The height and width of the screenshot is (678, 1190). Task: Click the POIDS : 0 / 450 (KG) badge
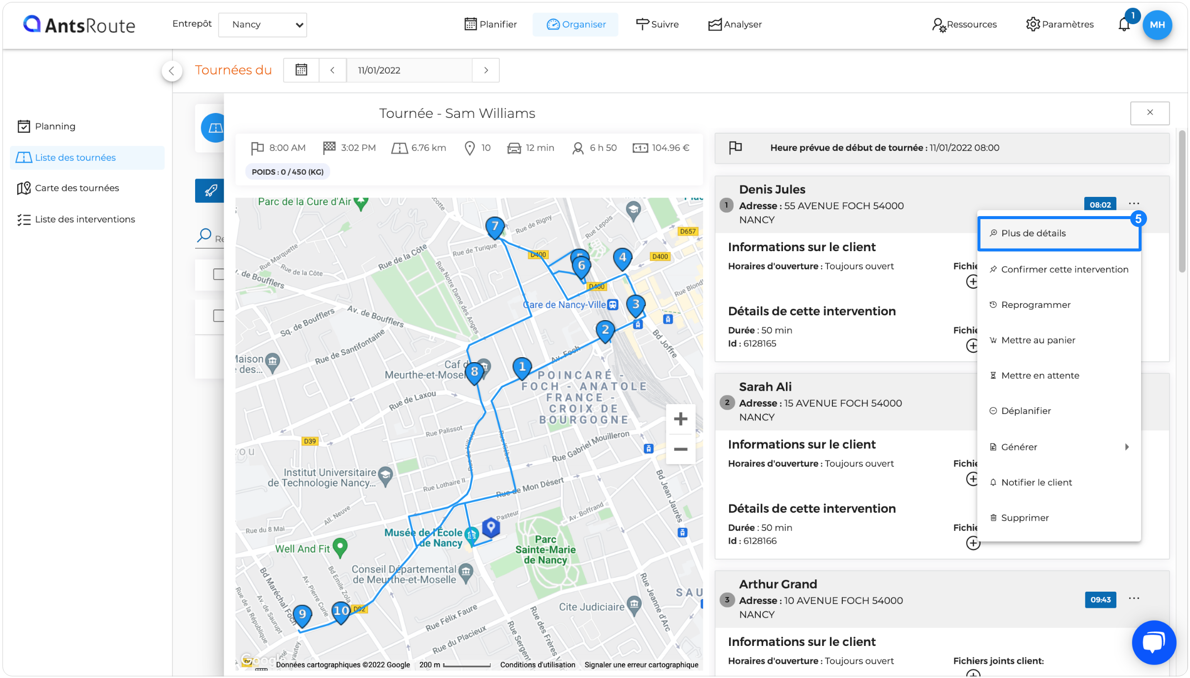(x=287, y=172)
